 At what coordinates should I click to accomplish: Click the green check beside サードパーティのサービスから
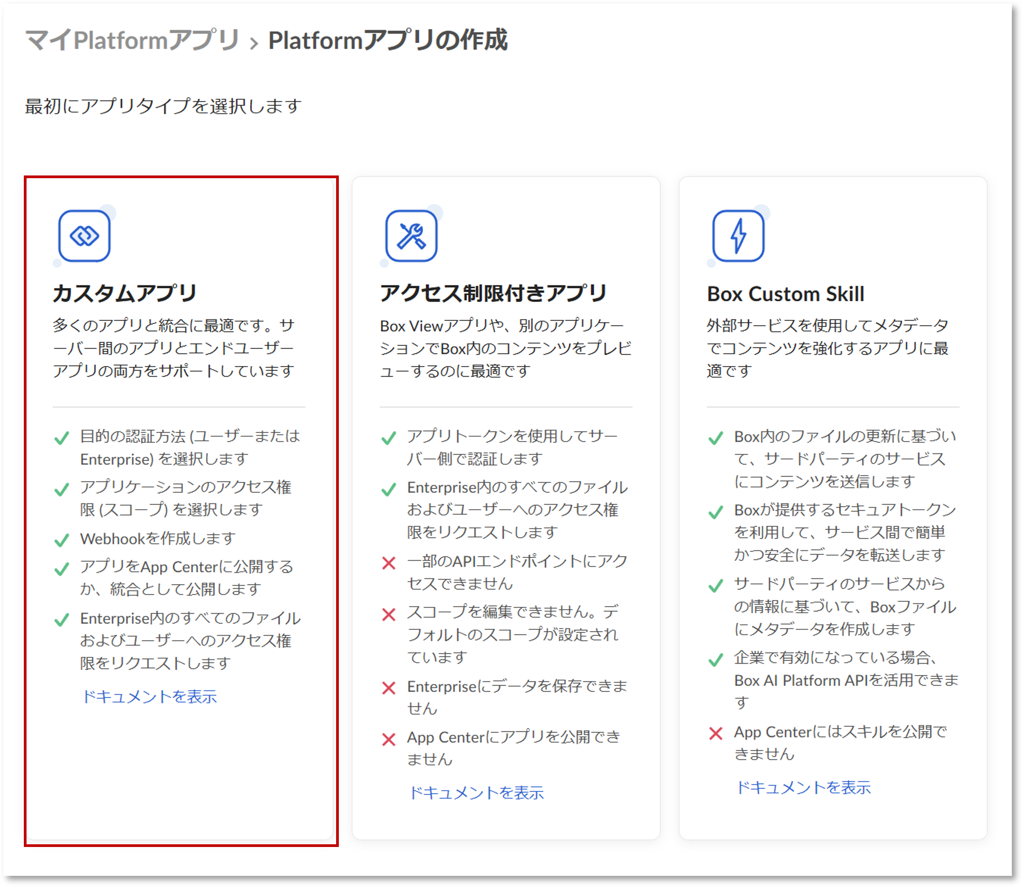coord(716,586)
